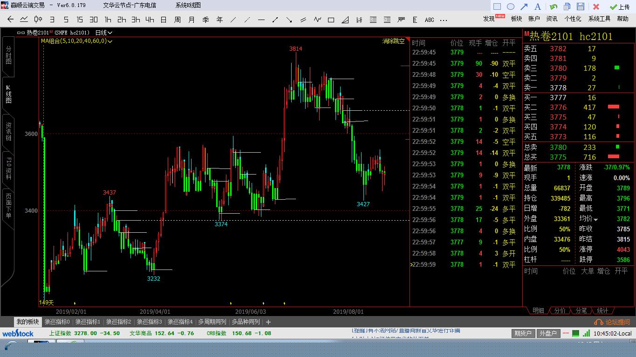Click the green undo arrow icon
Image resolution: width=636 pixels, height=357 pixels.
point(554,7)
